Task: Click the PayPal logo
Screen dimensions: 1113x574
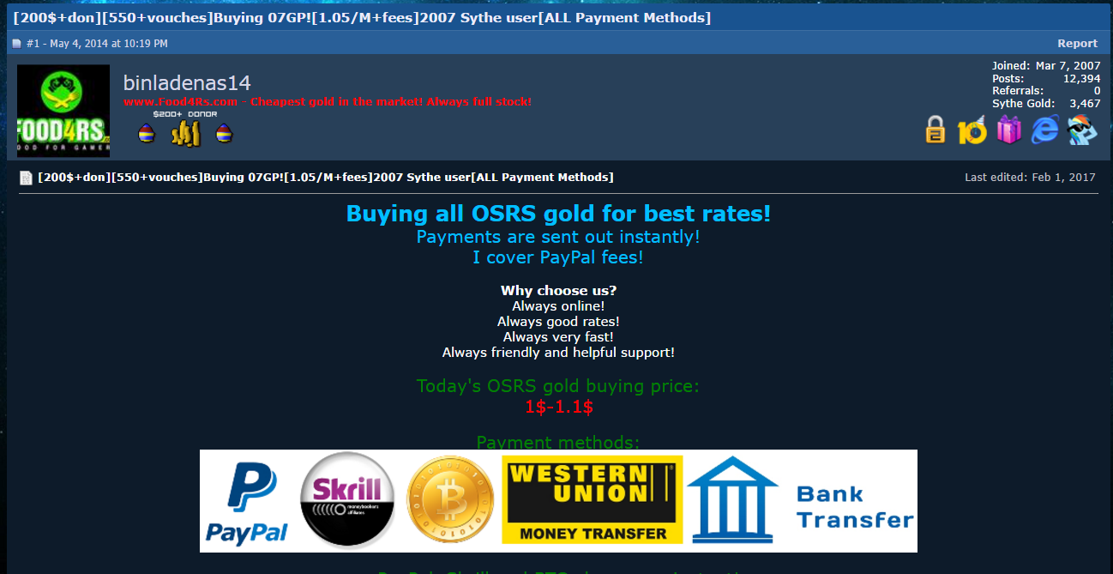Action: pos(246,502)
